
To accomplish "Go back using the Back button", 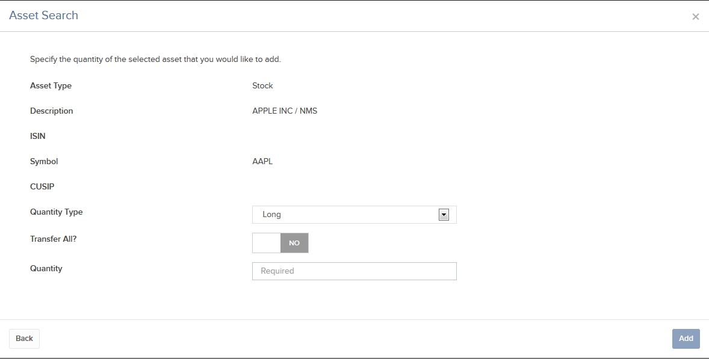I will (25, 339).
